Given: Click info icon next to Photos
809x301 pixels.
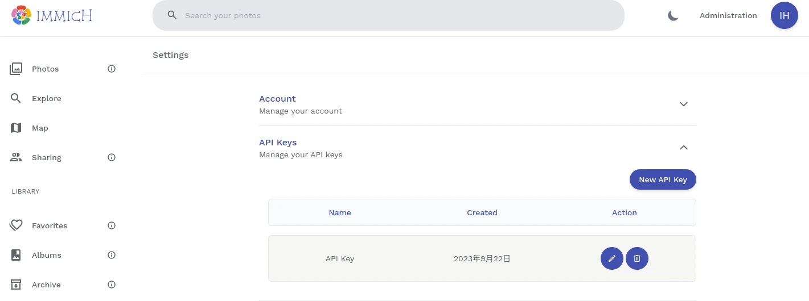Looking at the screenshot, I should pos(112,69).
